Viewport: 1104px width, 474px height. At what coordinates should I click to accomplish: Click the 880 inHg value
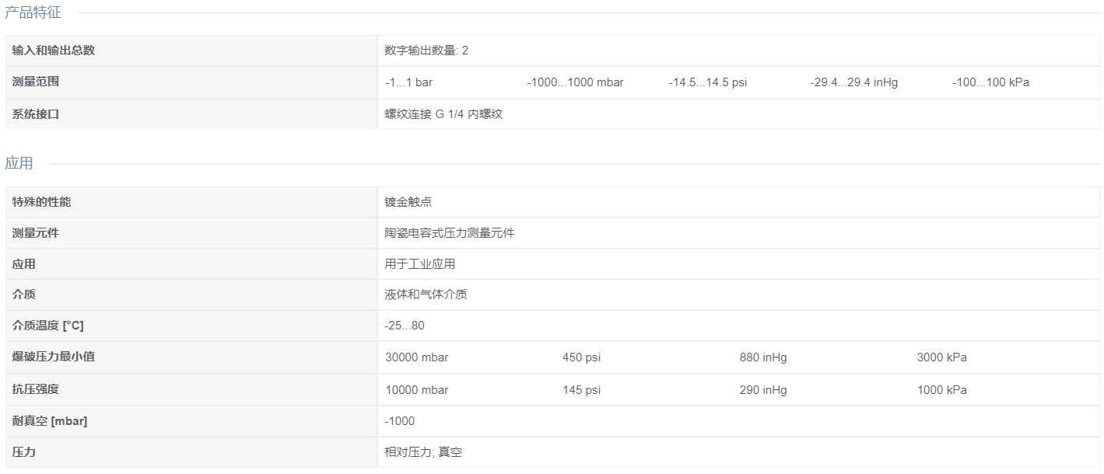[x=763, y=357]
